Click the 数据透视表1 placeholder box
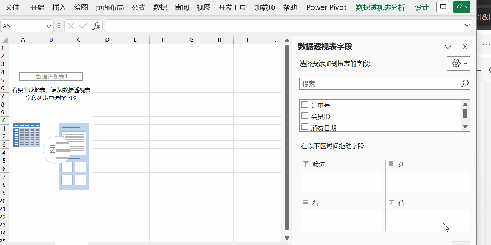 pyautogui.click(x=51, y=77)
